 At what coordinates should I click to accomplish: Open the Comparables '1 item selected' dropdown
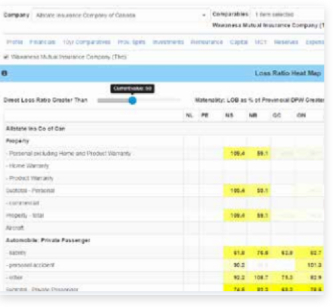(288, 15)
